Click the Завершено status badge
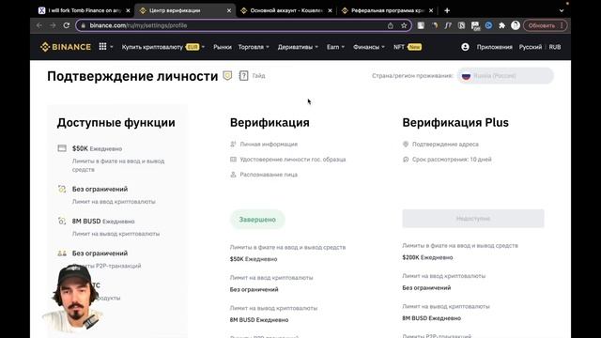Image resolution: width=601 pixels, height=338 pixels. 257,219
